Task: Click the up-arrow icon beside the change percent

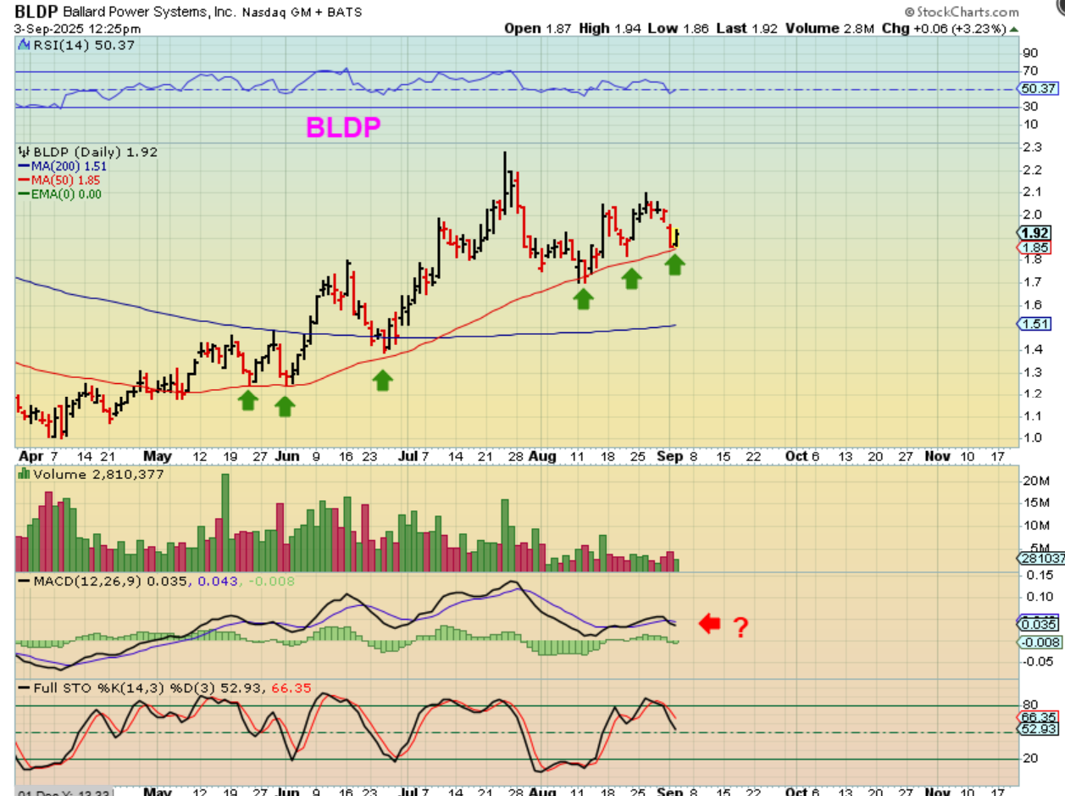Action: pyautogui.click(x=1013, y=29)
